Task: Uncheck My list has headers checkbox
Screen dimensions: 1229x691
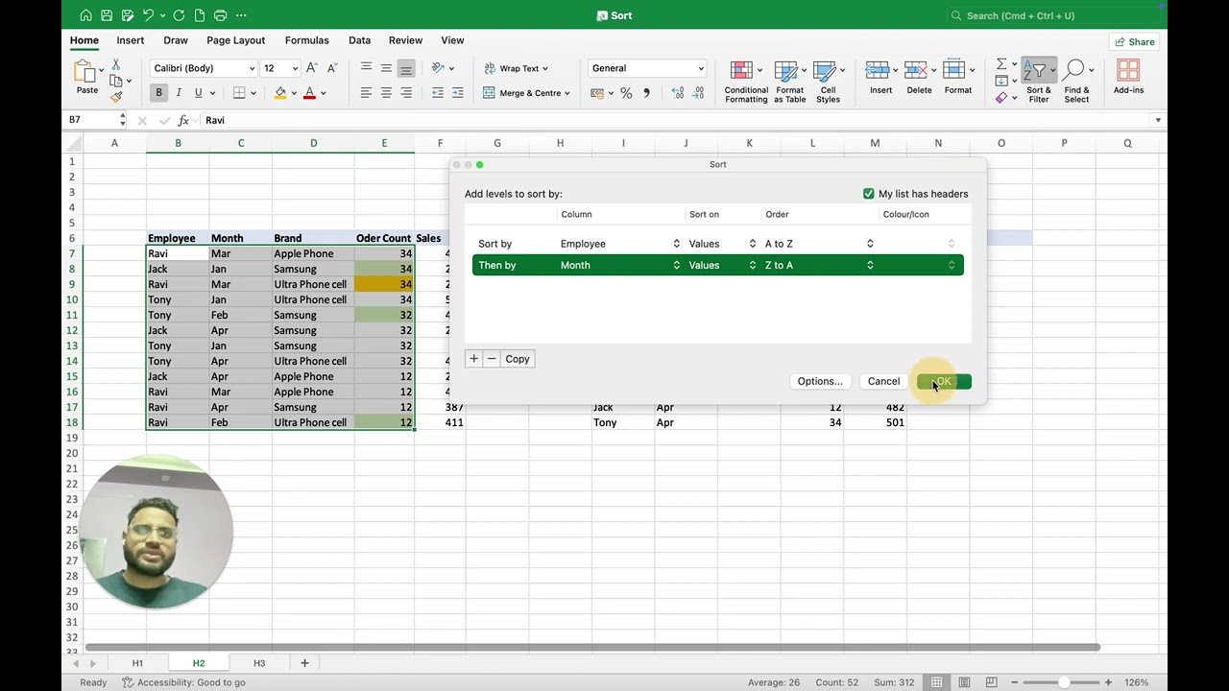Action: coord(869,194)
